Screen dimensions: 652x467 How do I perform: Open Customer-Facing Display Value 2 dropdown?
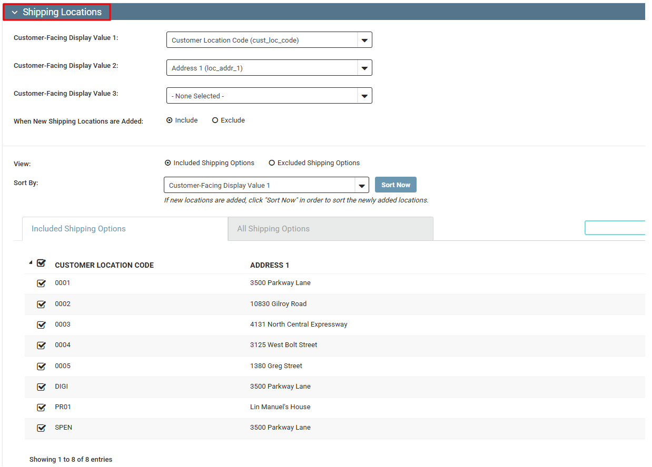(x=269, y=68)
